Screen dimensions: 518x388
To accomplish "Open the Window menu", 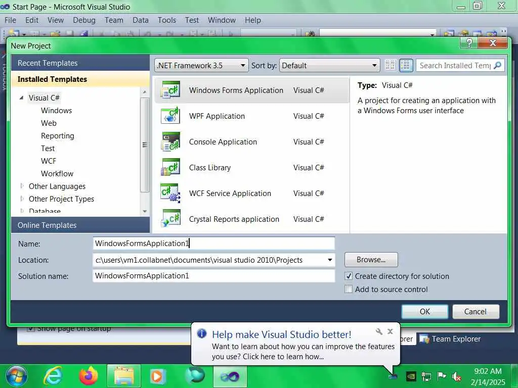I will pyautogui.click(x=222, y=20).
